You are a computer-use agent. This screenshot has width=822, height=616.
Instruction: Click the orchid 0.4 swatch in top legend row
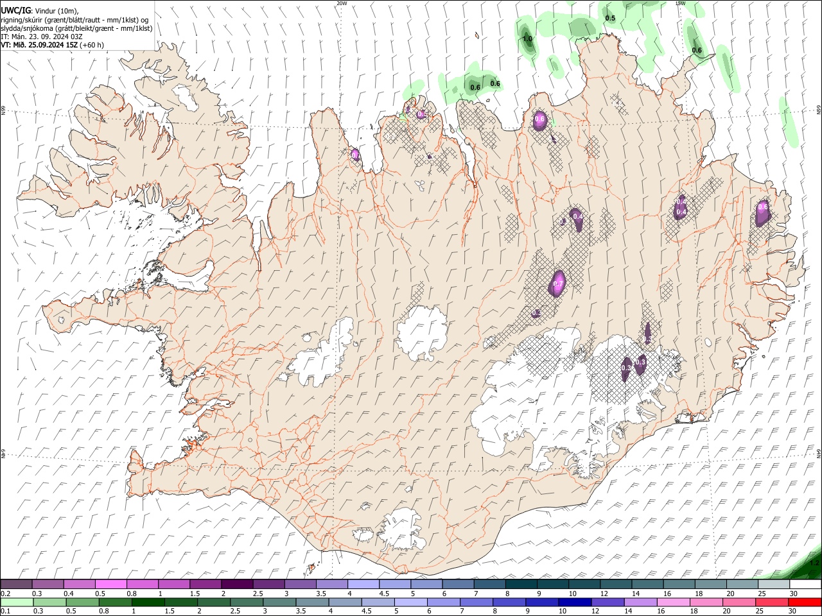click(80, 585)
